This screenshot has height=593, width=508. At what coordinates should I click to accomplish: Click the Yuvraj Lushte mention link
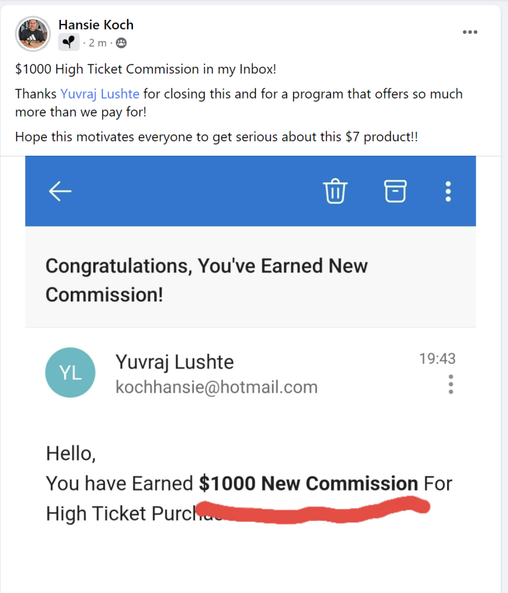pos(100,94)
